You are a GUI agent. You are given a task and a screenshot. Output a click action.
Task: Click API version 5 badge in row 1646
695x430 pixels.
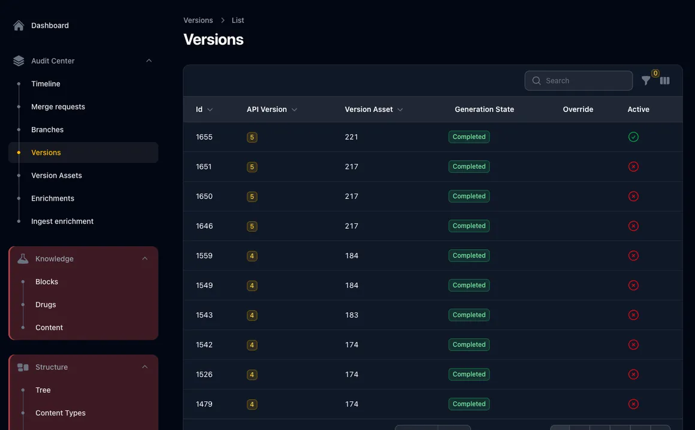point(252,226)
